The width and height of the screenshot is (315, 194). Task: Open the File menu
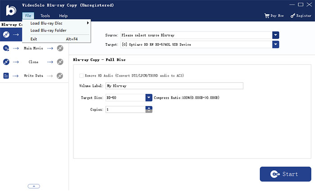[x=28, y=16]
